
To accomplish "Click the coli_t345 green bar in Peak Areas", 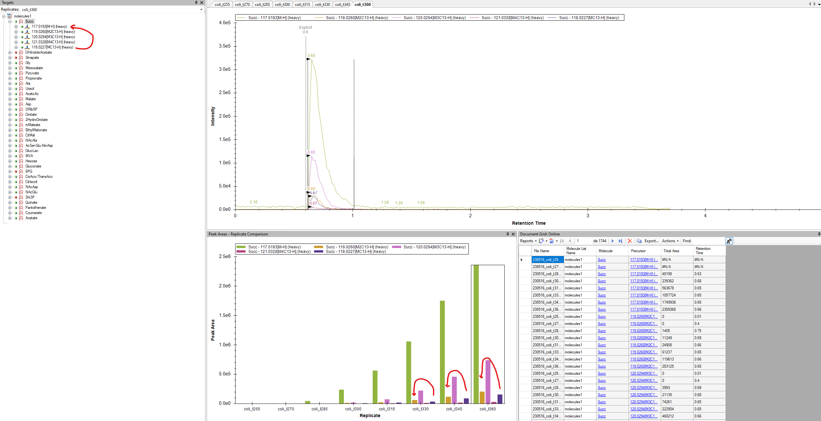I will tap(442, 352).
